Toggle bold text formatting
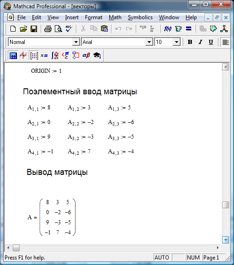This screenshot has width=234, height=265. tap(190, 42)
